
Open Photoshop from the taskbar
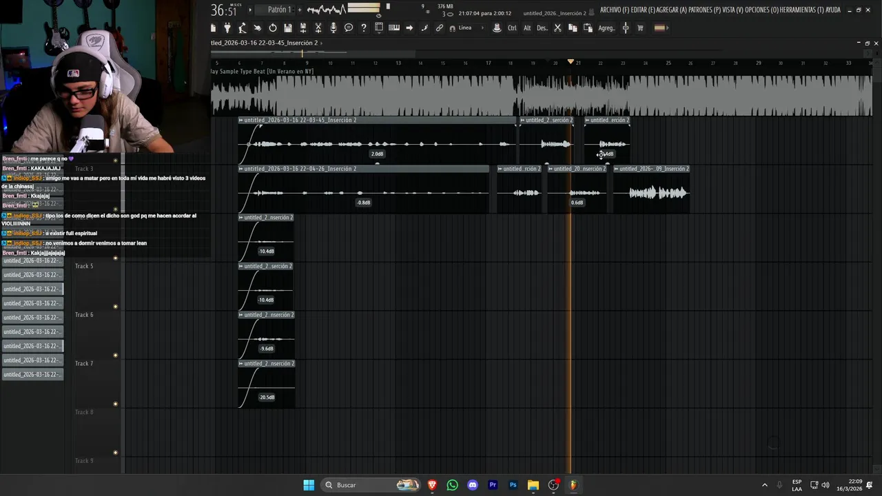tap(513, 485)
